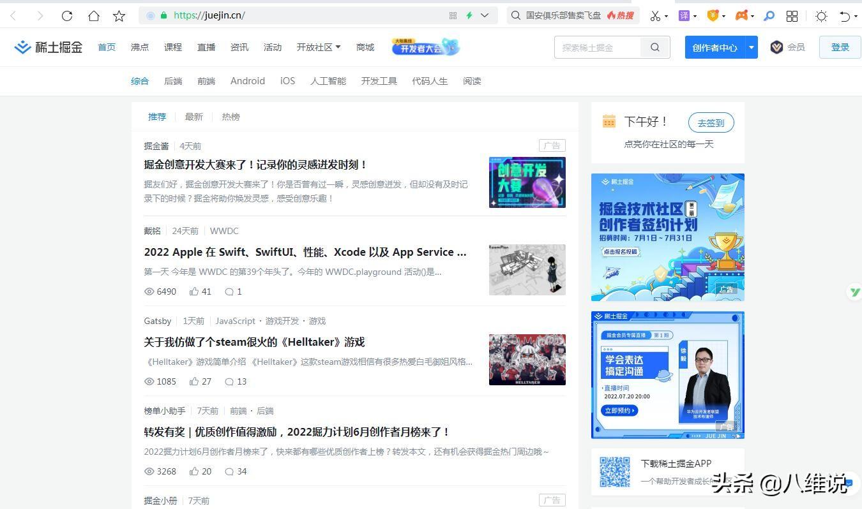Click into 探索稀土掘金 search field
862x509 pixels.
point(598,47)
